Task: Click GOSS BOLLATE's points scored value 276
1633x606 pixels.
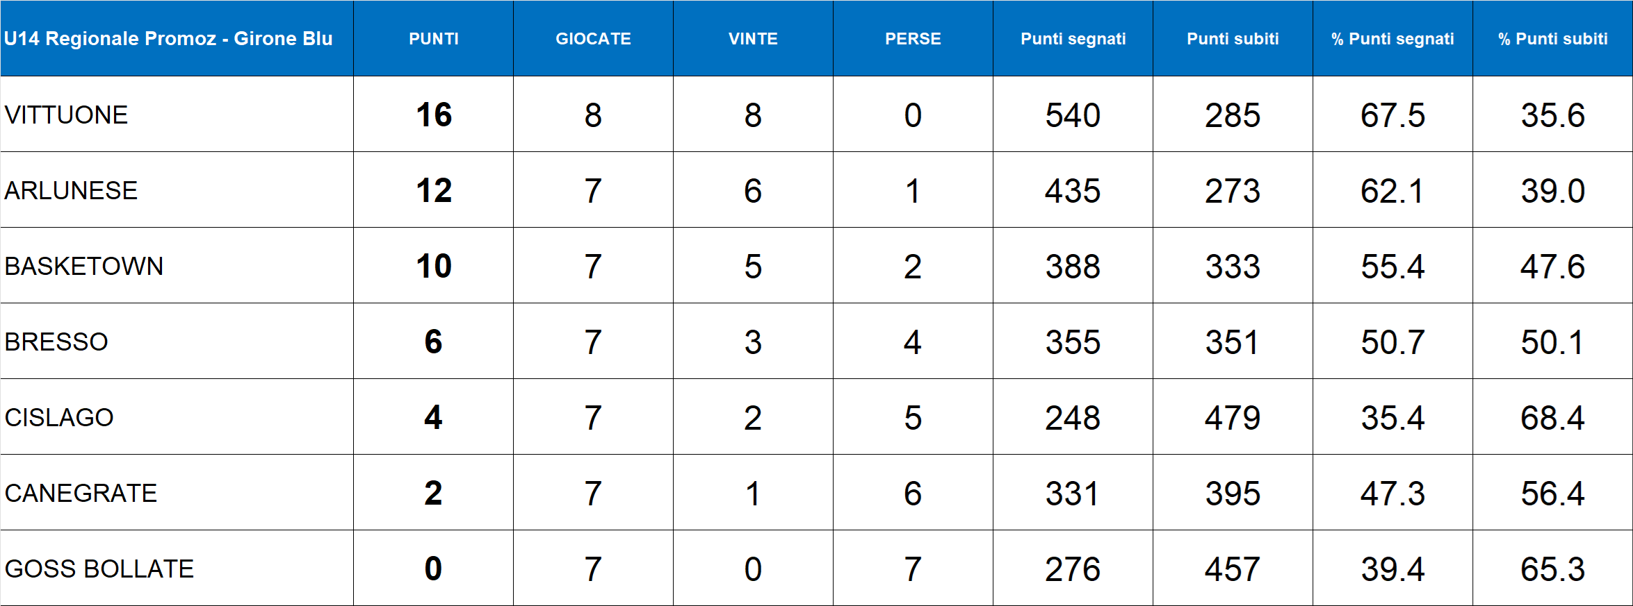Action: (1073, 569)
